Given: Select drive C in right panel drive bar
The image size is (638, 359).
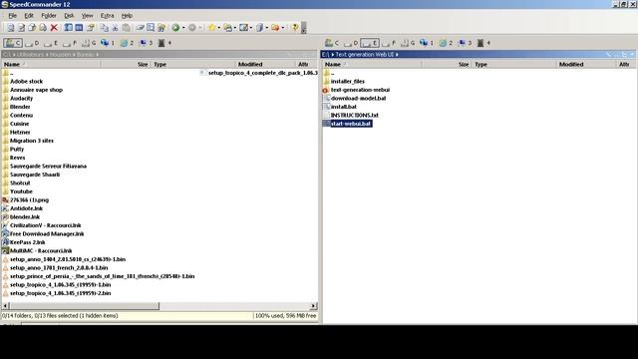Looking at the screenshot, I should [332, 43].
